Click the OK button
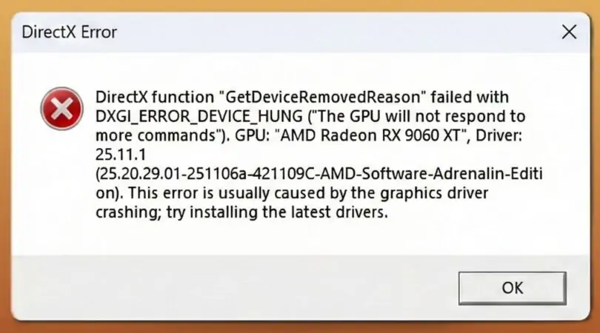 coord(512,286)
